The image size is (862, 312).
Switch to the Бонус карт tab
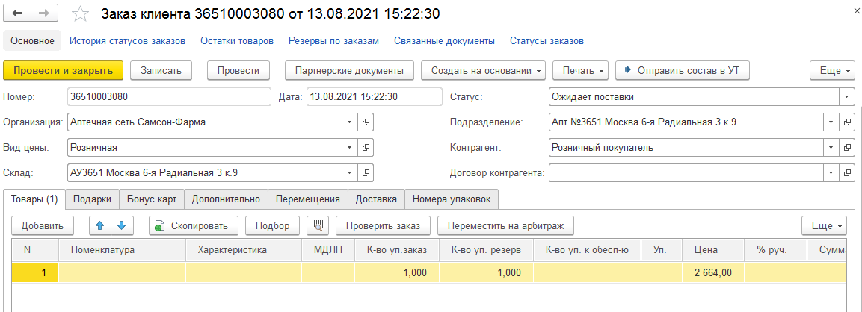pos(152,199)
